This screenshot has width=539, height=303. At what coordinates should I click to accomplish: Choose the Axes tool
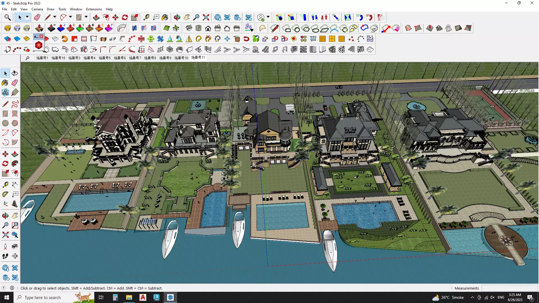click(x=5, y=204)
